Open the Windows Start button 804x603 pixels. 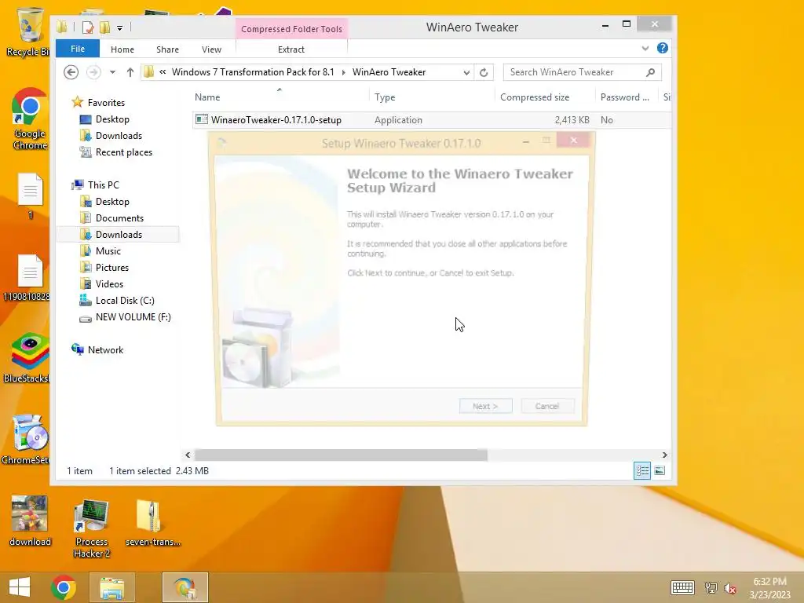pos(20,587)
